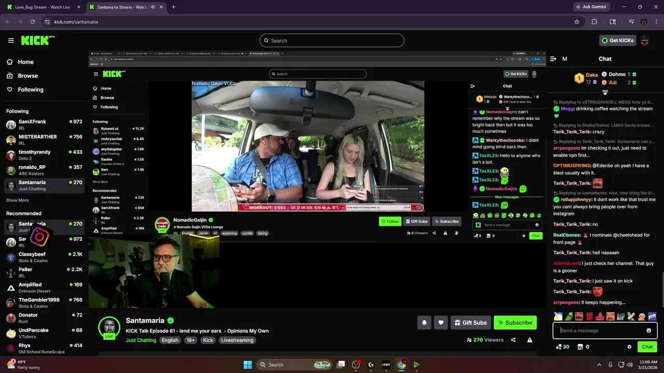Open UndPancake recommended channel
Viewport: 664px width, 373px height.
44,333
